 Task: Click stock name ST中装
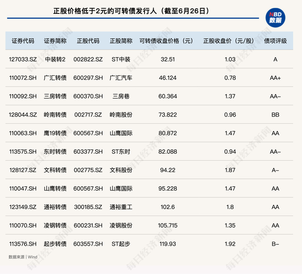click(x=121, y=59)
